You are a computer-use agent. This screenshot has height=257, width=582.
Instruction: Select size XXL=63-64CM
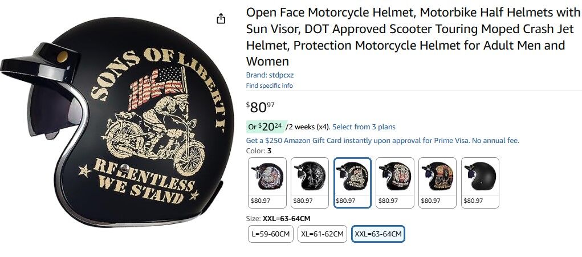378,234
